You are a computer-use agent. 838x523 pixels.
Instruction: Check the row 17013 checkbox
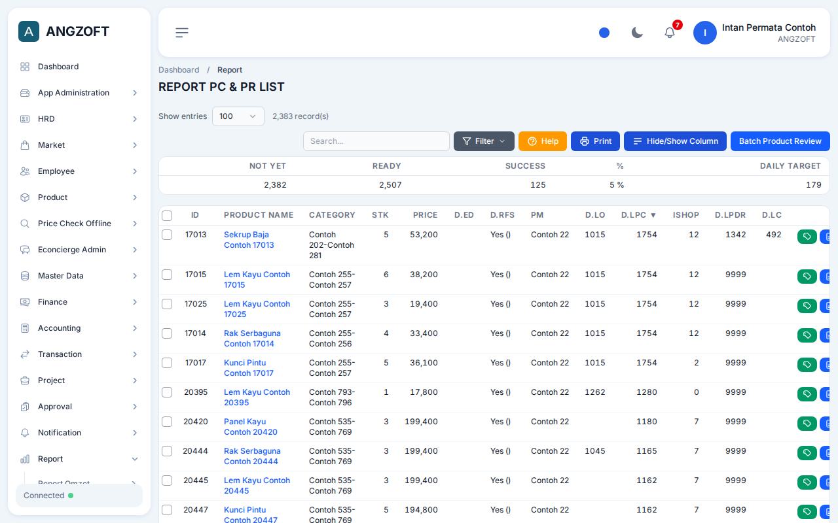click(167, 235)
